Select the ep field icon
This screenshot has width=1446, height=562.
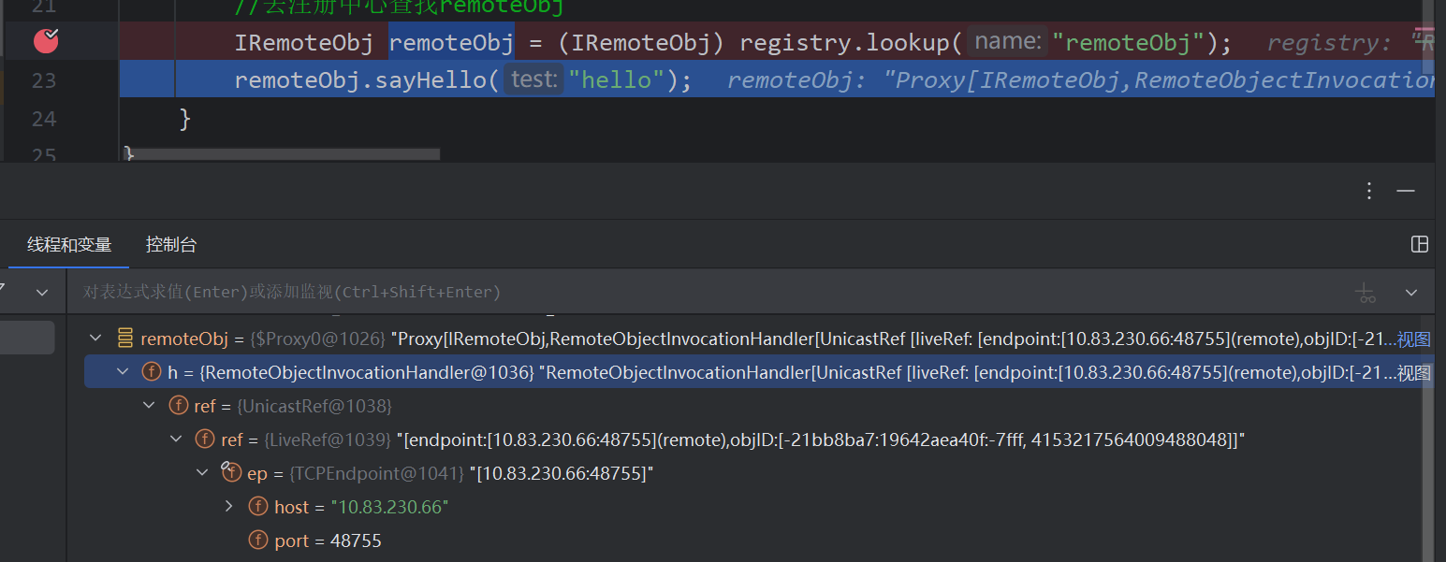[x=231, y=473]
